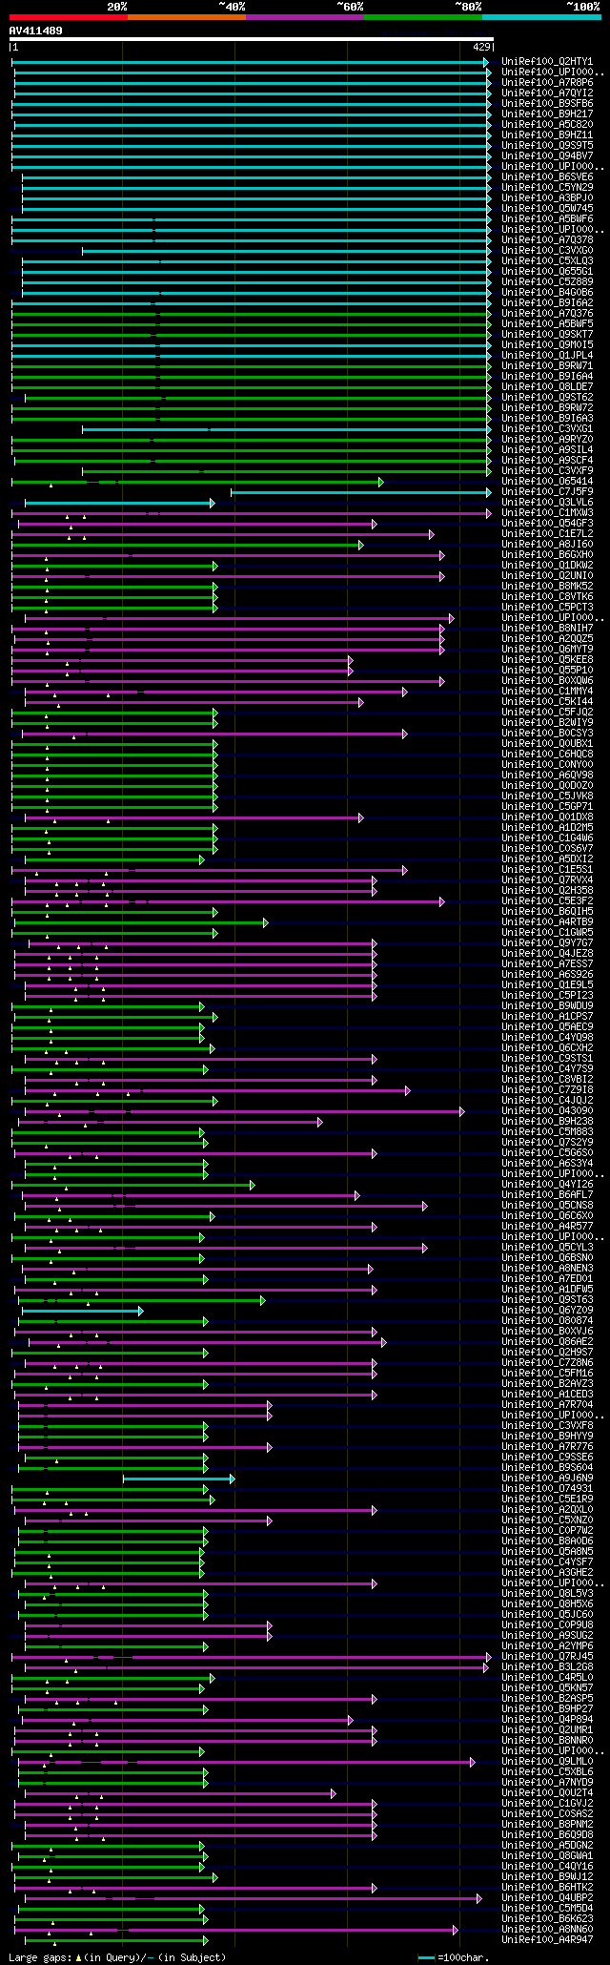
Task: Open hit UniRef100_A5BWF5
Action: click(x=547, y=324)
